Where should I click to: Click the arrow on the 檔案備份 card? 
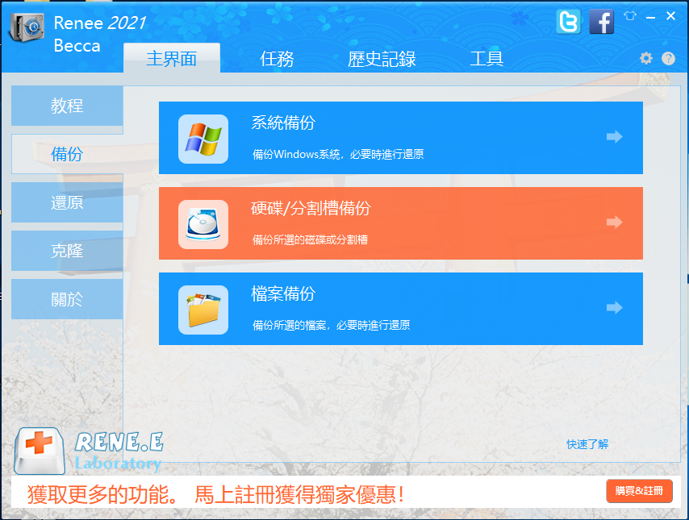click(614, 307)
